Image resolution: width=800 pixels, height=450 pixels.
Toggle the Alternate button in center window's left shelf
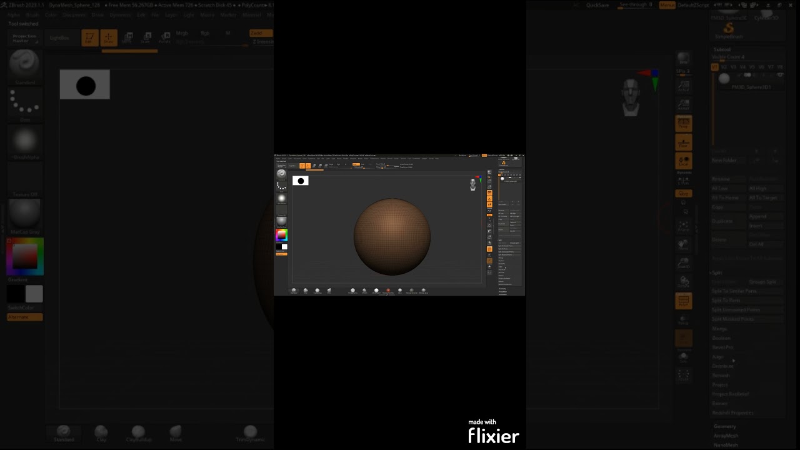282,254
